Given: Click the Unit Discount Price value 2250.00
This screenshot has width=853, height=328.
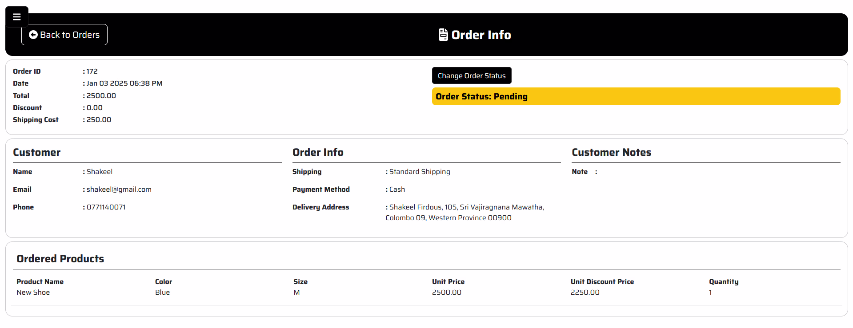Looking at the screenshot, I should pyautogui.click(x=585, y=292).
